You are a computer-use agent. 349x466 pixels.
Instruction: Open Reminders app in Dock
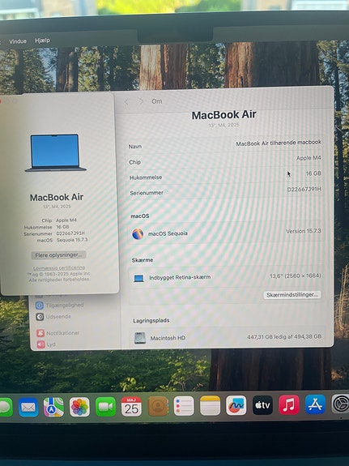pos(184,406)
